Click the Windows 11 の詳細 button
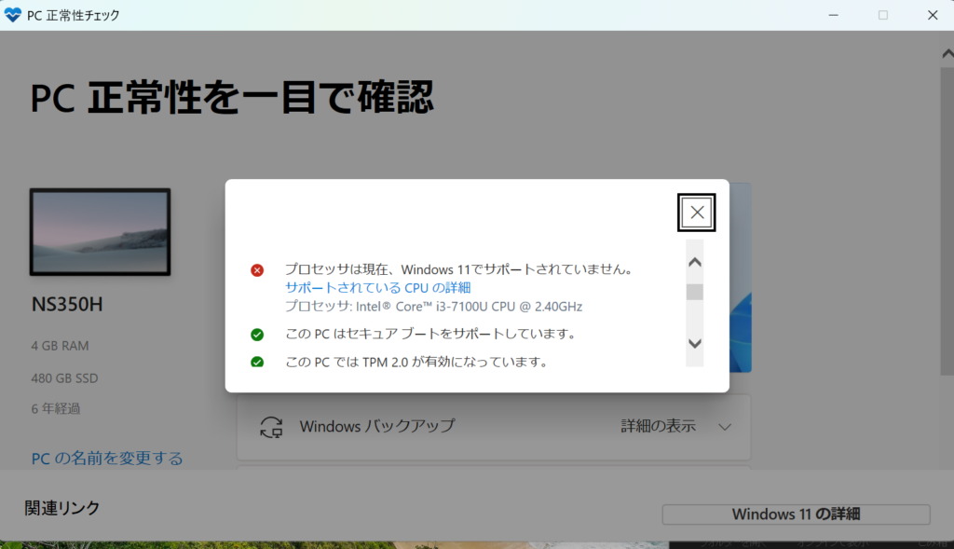This screenshot has width=954, height=549. coord(796,515)
